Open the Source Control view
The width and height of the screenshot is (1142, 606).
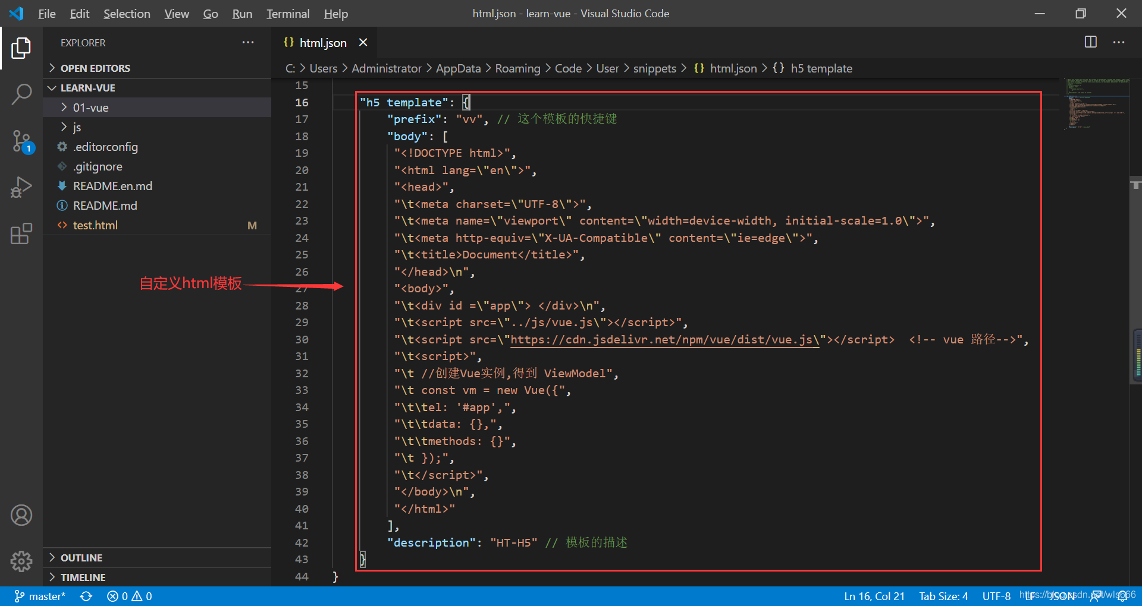point(21,141)
